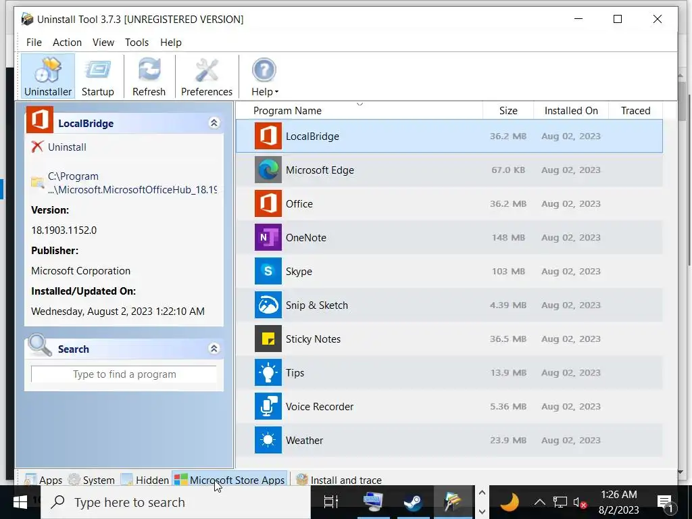Sort by Installed On column header
The height and width of the screenshot is (519, 692).
[x=571, y=110]
